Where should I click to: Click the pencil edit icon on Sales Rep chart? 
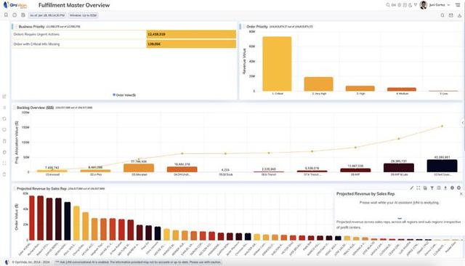point(412,188)
